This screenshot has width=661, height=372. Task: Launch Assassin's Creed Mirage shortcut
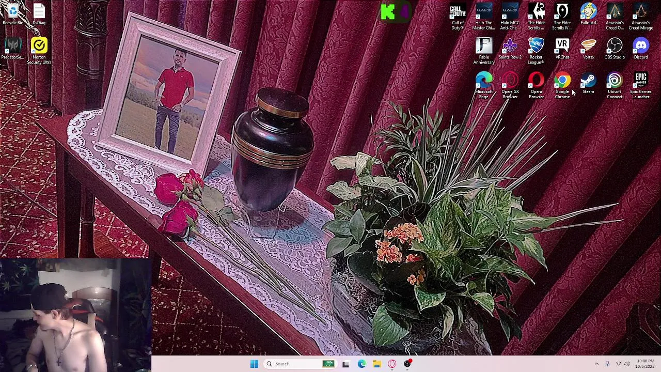[641, 17]
